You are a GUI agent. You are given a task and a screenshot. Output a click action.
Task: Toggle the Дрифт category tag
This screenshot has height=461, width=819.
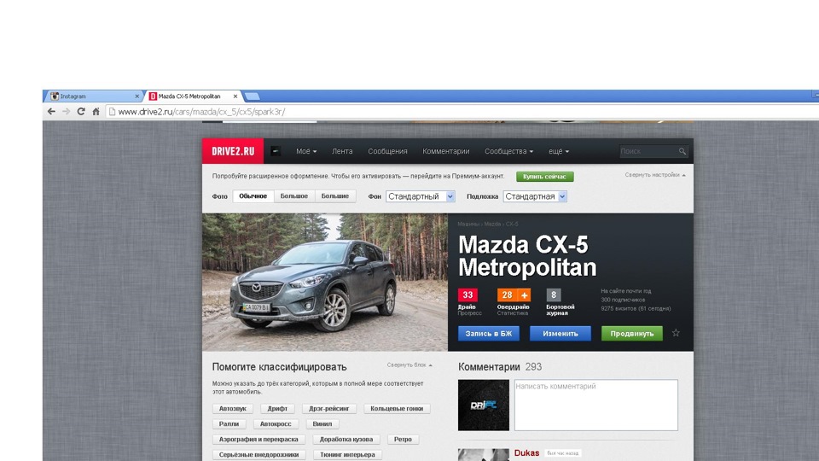tap(277, 409)
